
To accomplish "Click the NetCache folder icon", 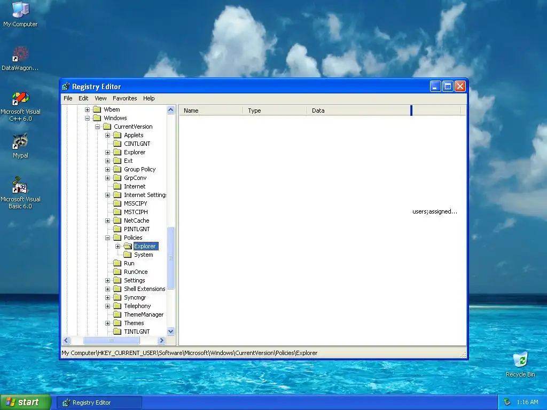I will pyautogui.click(x=118, y=220).
